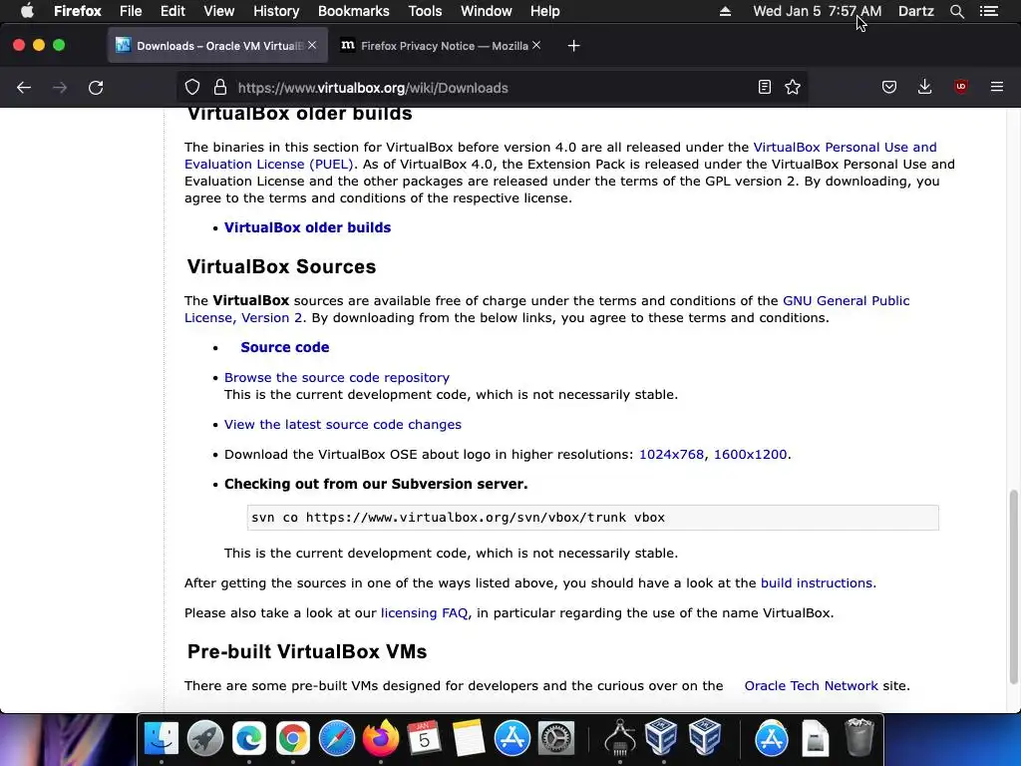Show site security lock information

(220, 88)
